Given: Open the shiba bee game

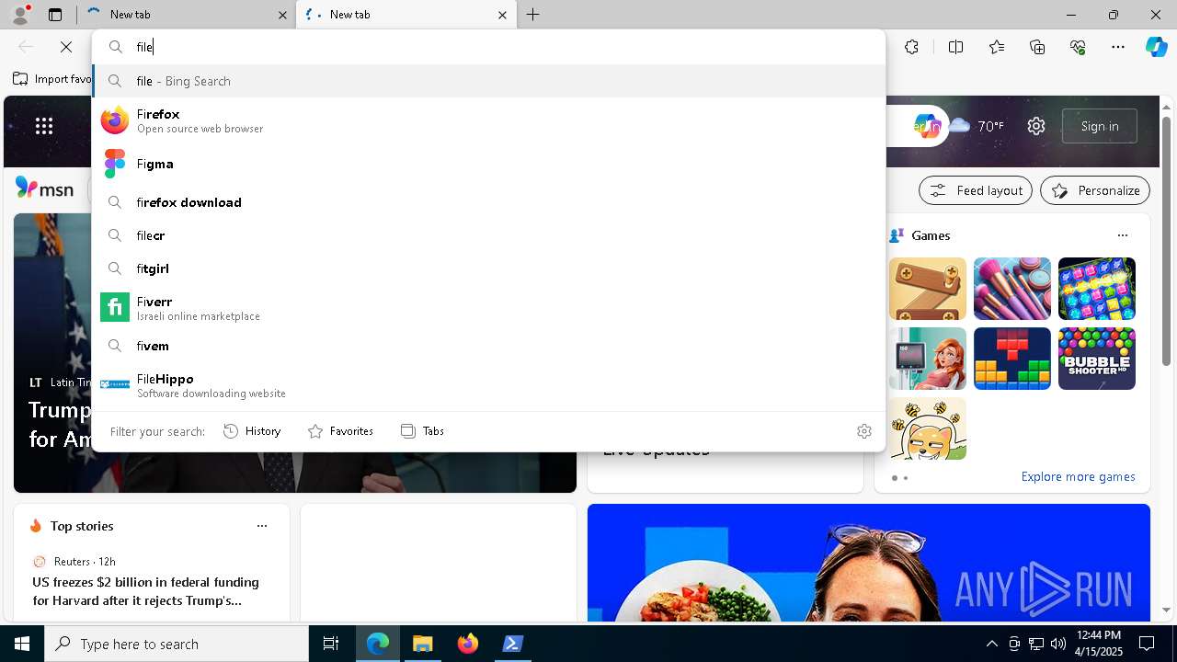Looking at the screenshot, I should click(928, 428).
